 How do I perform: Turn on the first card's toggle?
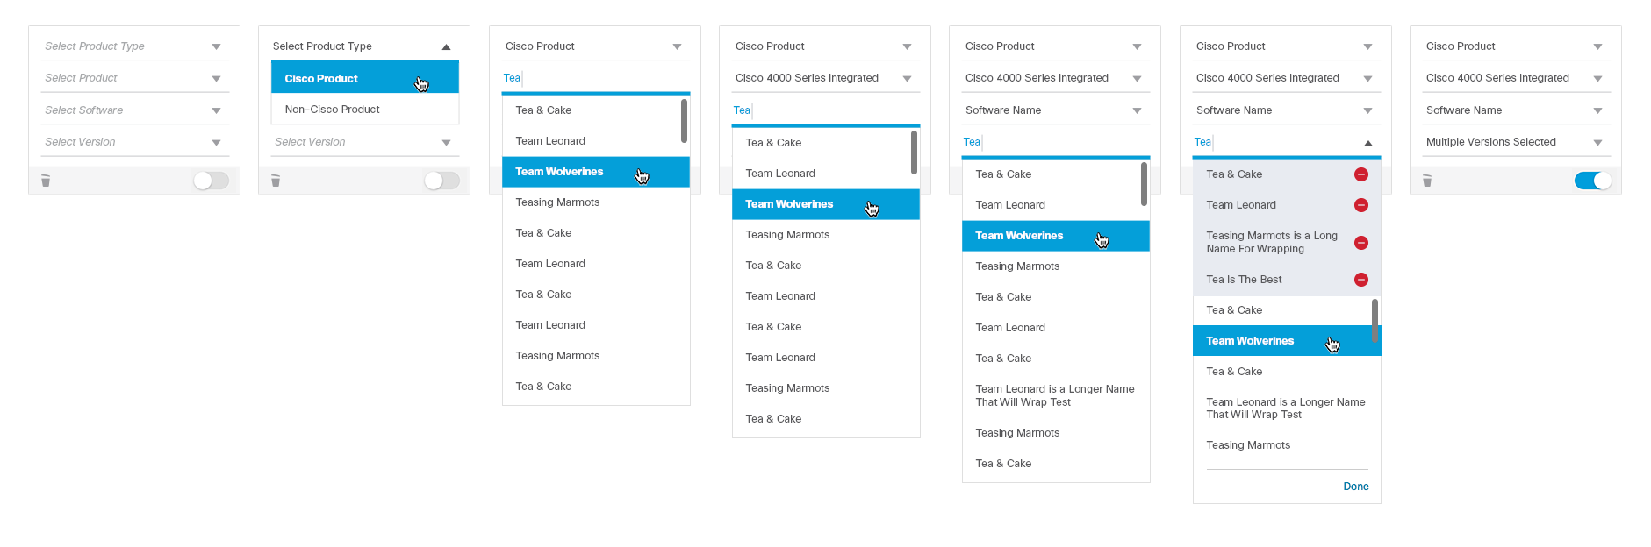pyautogui.click(x=211, y=181)
